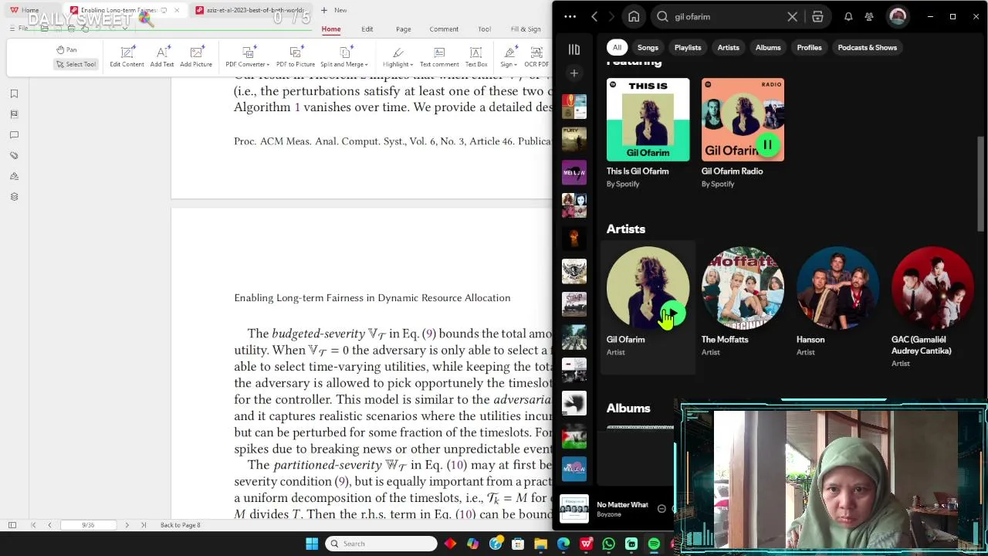Open a New tab in WPS
Screen dimensions: 988x556
(x=334, y=10)
